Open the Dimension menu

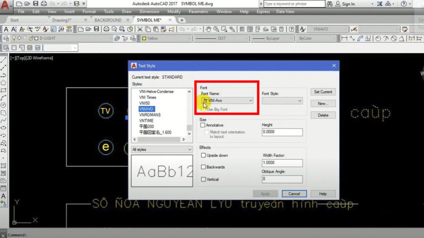pos(149,11)
